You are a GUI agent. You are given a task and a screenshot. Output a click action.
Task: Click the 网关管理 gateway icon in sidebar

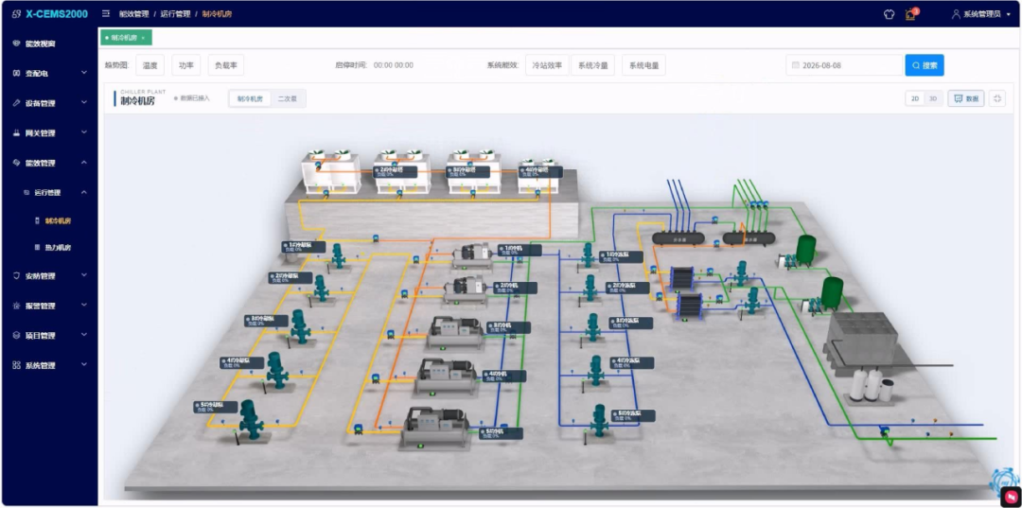(17, 132)
